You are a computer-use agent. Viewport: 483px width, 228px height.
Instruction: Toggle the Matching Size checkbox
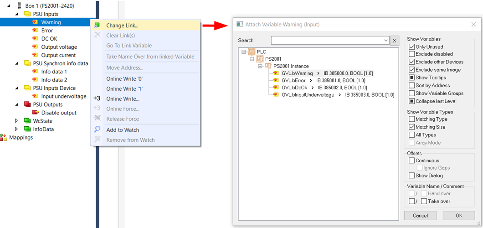pos(412,127)
